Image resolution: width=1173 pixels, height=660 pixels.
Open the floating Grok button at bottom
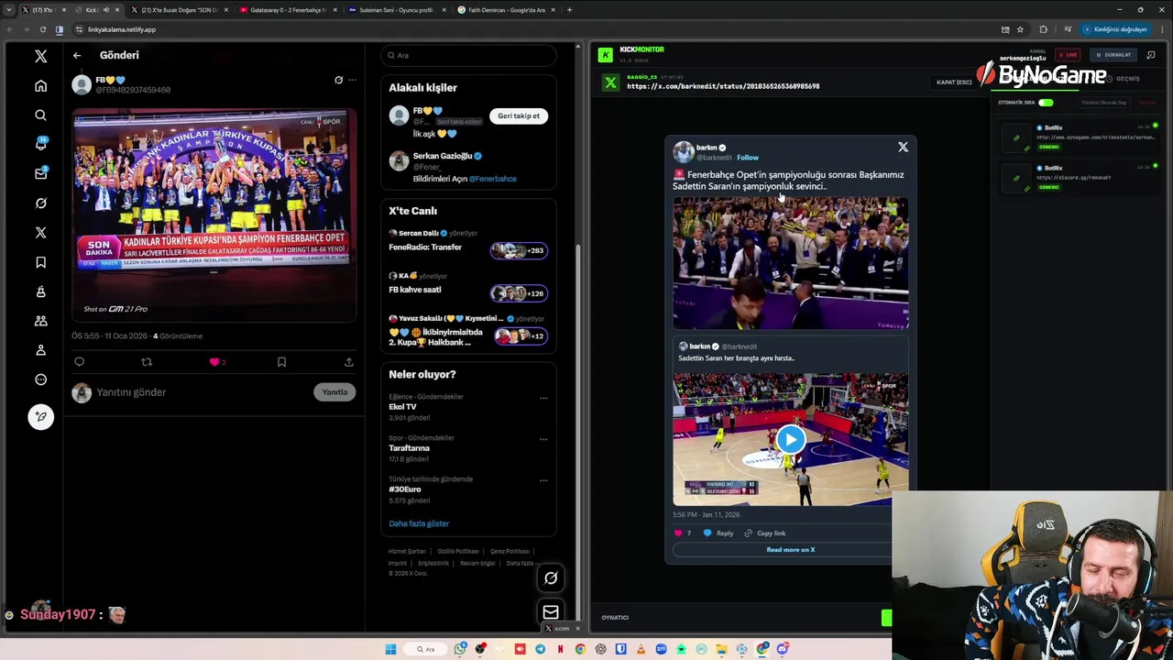[x=551, y=577]
